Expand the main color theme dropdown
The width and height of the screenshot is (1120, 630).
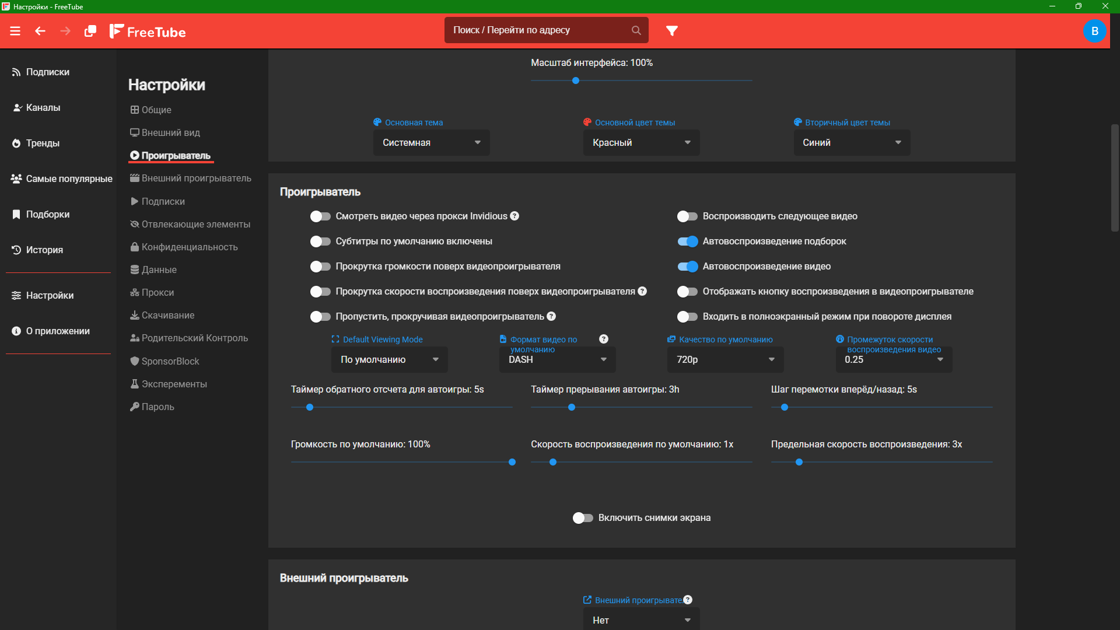pos(641,143)
